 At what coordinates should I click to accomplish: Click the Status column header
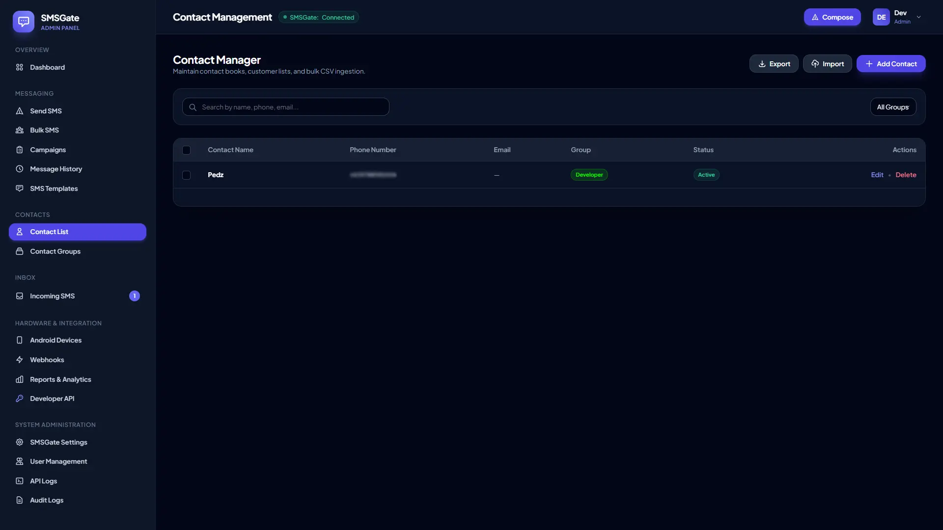pyautogui.click(x=703, y=150)
